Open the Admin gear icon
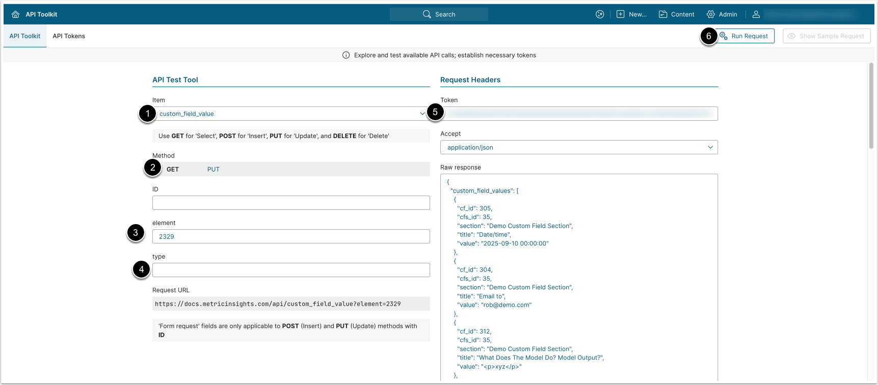Screen dimensions: 878x385 [710, 14]
